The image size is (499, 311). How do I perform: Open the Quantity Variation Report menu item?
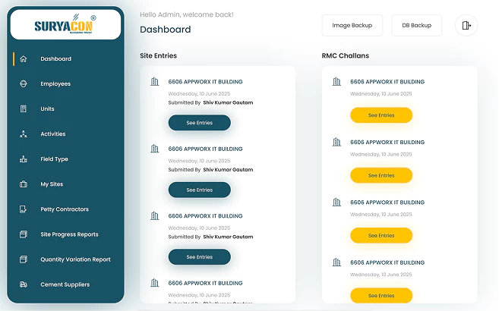pos(75,259)
